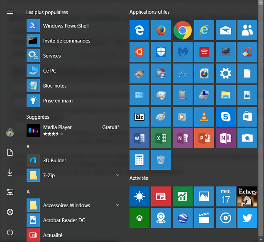Expand the Accessoires Windows chevron
The width and height of the screenshot is (264, 242).
[x=117, y=205]
